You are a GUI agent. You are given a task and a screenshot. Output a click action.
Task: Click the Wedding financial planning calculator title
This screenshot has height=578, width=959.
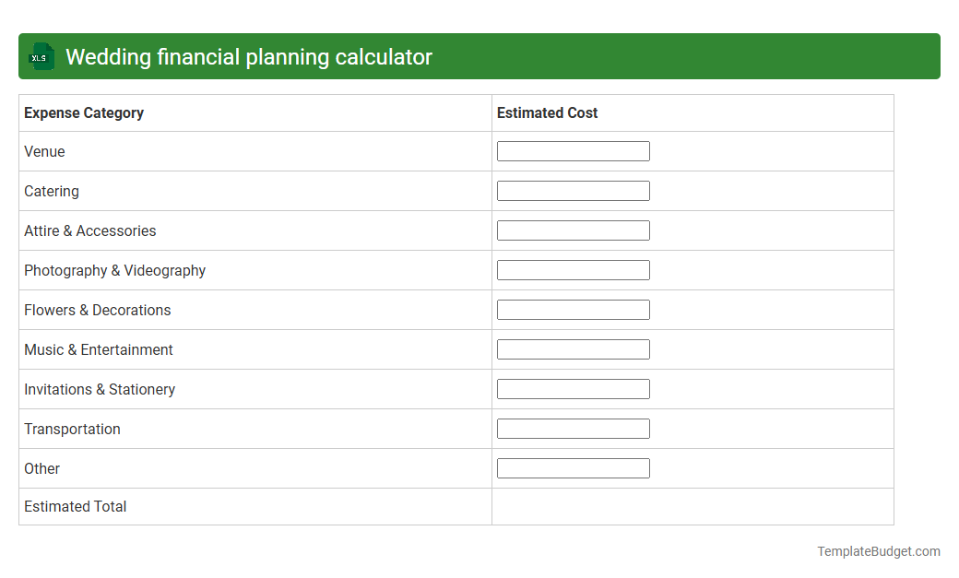point(249,56)
